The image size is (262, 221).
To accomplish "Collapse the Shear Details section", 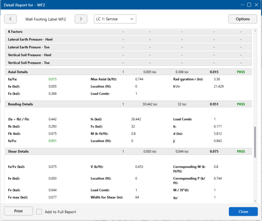I will click(x=19, y=151).
